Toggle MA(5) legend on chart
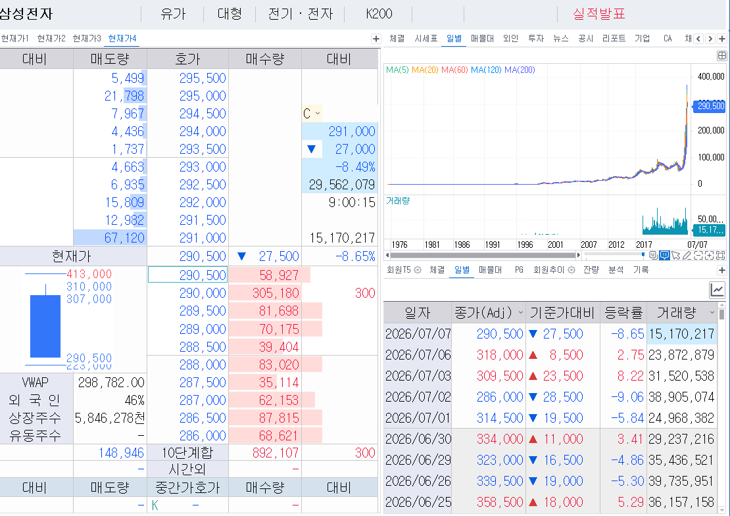The height and width of the screenshot is (516, 730). (x=397, y=70)
